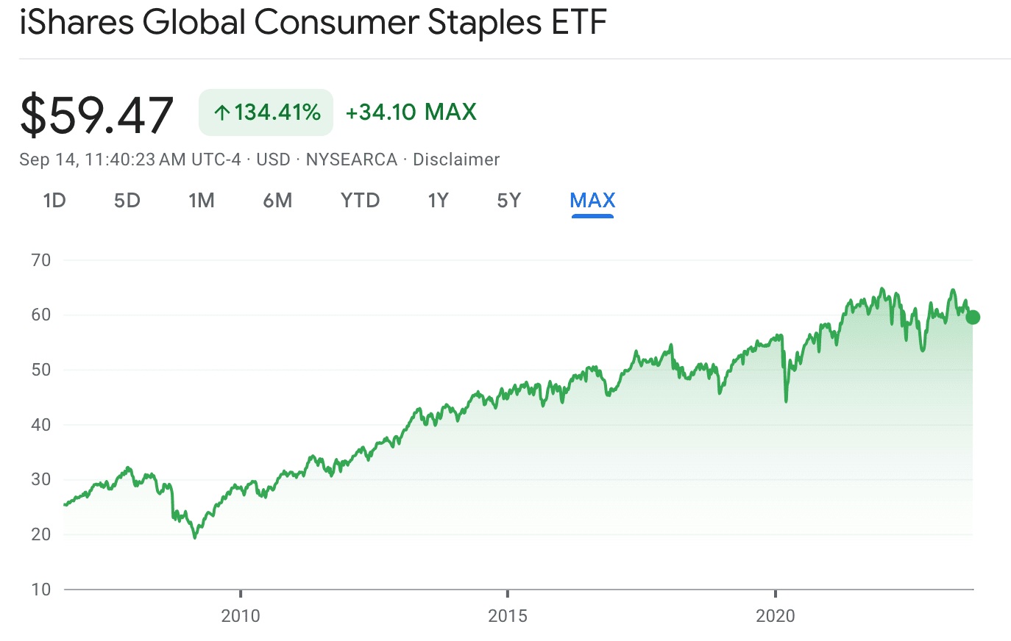Choose the 1M chart range
1011x641 pixels.
click(201, 201)
